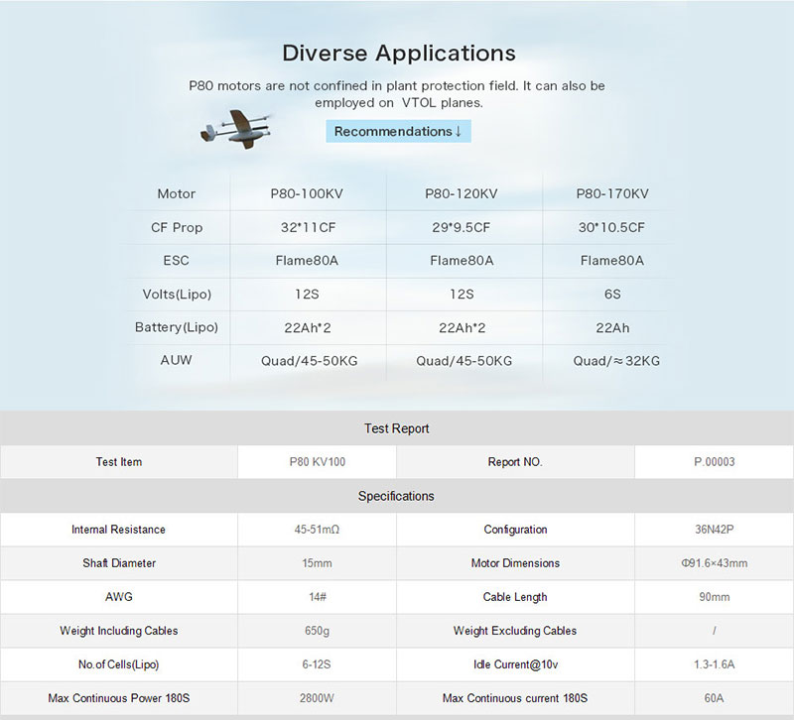
Task: Click the 'Motor Dimensions' label
Action: click(515, 563)
